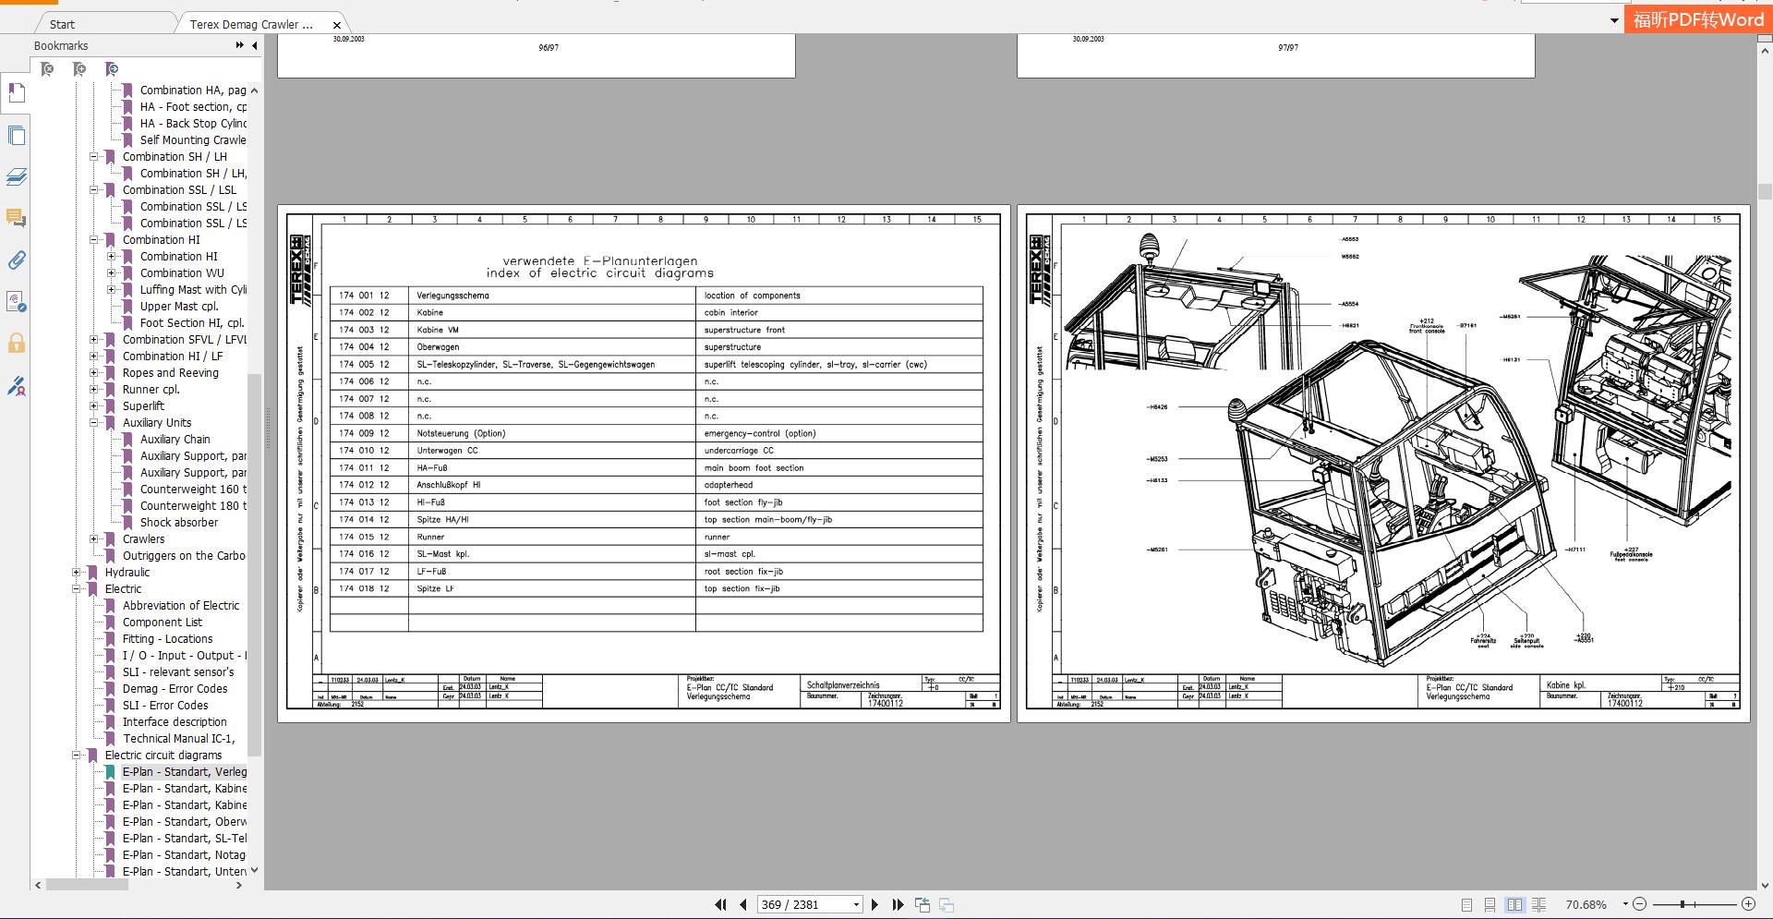
Task: Go to the last page
Action: click(x=898, y=905)
